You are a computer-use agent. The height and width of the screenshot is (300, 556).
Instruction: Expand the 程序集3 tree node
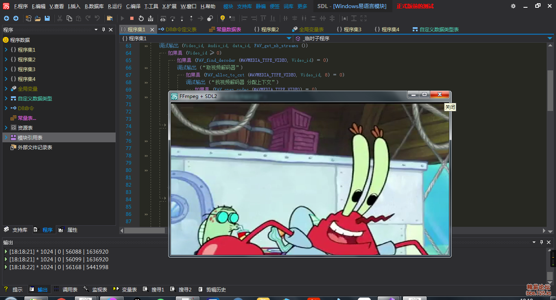point(6,69)
